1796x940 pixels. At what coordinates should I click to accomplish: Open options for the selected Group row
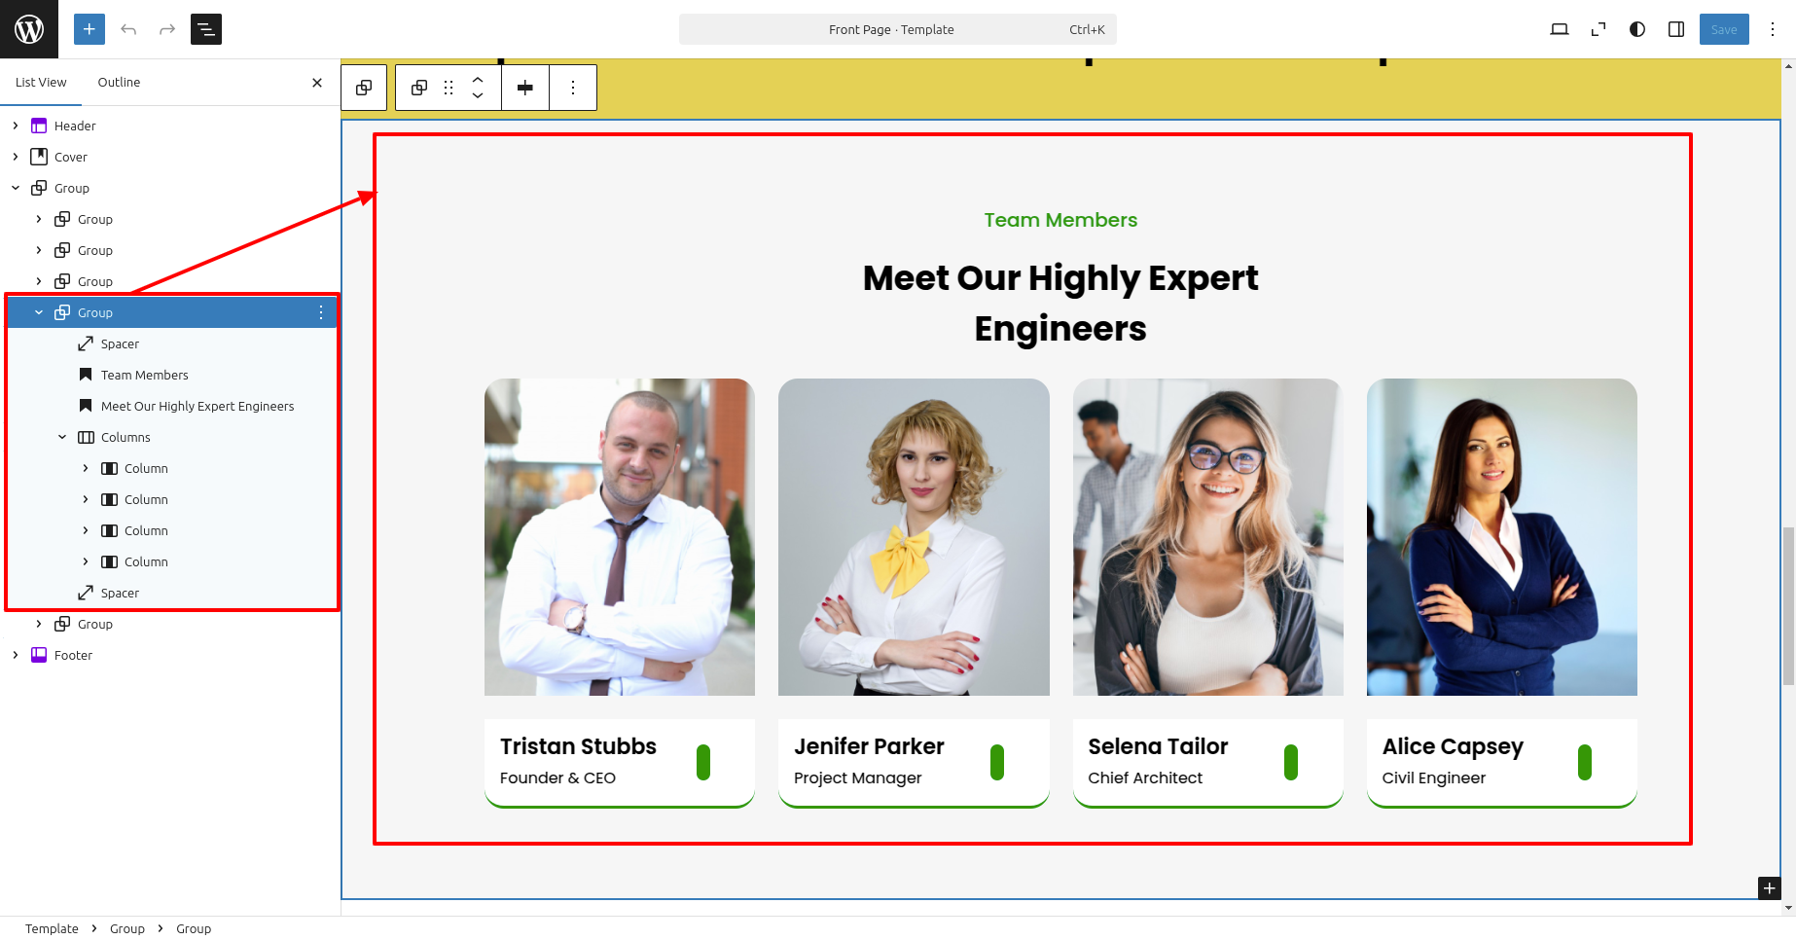point(321,312)
